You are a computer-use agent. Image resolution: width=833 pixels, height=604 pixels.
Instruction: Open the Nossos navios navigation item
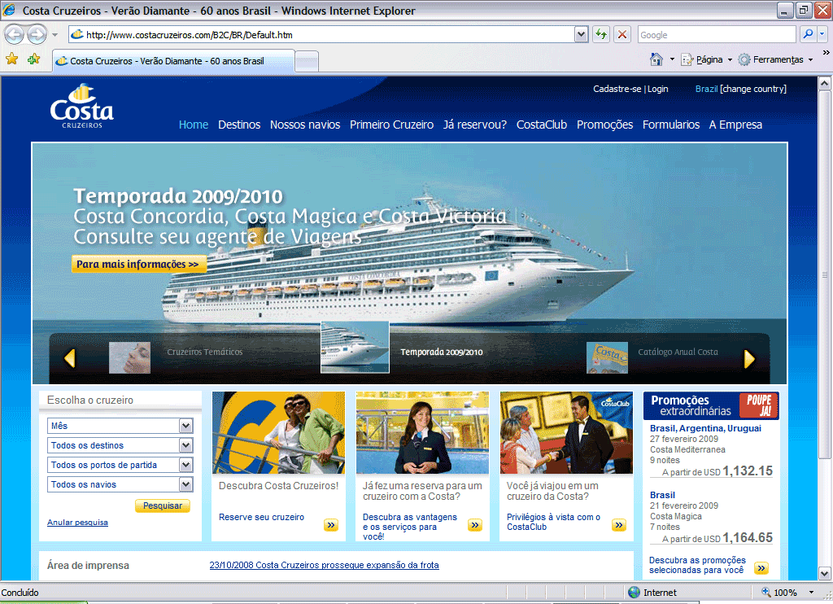pos(305,125)
